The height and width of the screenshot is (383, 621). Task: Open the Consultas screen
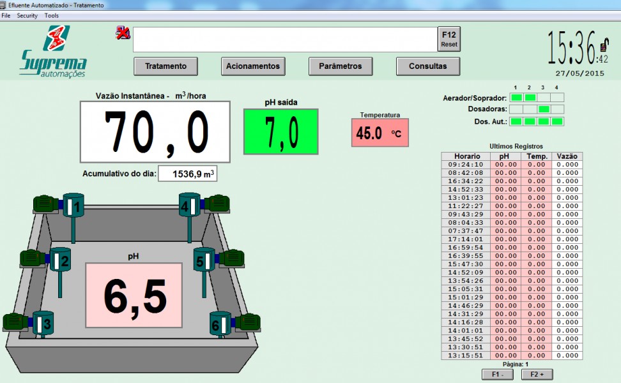[428, 66]
